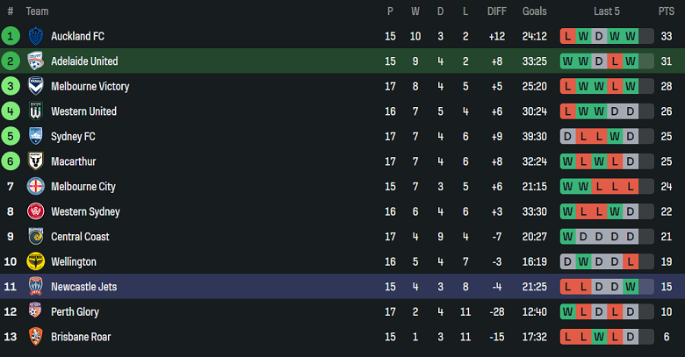Viewport: 685px width, 357px height.
Task: Sort table by PTS column header
Action: 666,11
